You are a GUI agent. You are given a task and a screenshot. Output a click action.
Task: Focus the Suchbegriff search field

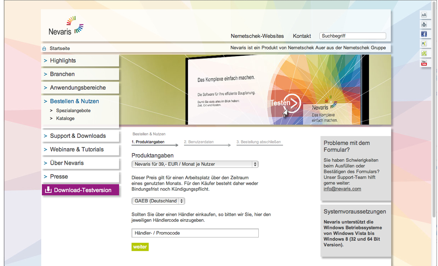click(x=353, y=36)
